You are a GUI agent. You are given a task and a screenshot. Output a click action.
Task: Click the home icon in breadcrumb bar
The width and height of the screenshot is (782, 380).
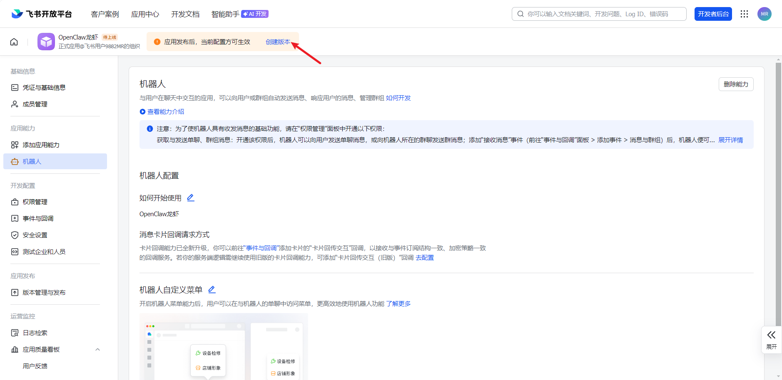[x=14, y=42]
